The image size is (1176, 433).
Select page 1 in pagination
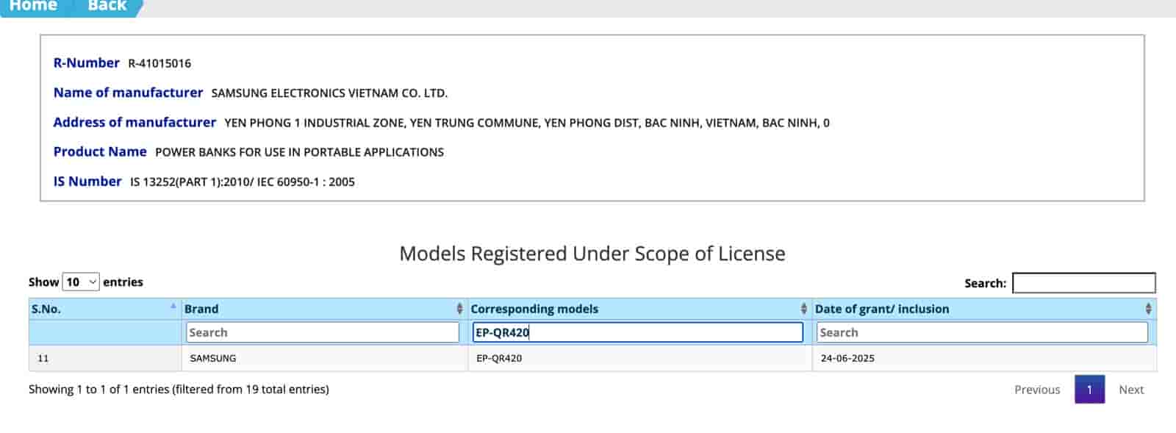[x=1089, y=390]
